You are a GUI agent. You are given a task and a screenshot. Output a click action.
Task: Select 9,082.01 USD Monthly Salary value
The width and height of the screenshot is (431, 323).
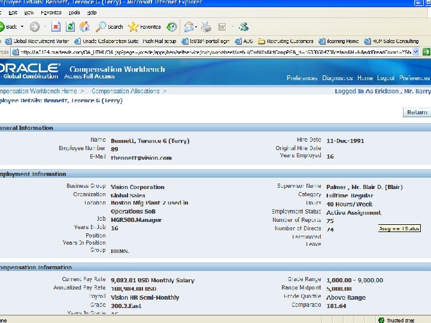tap(153, 281)
